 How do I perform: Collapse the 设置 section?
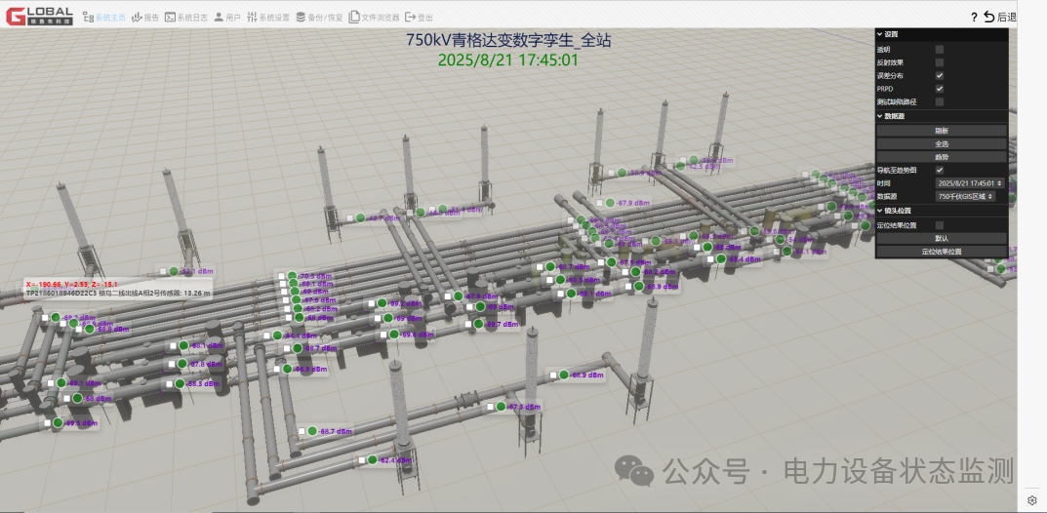pyautogui.click(x=942, y=34)
